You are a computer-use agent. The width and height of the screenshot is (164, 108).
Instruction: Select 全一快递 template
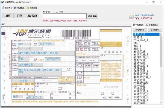147,86
